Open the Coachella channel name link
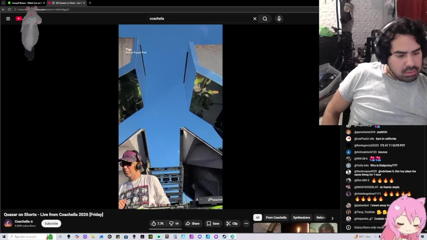 point(22,222)
